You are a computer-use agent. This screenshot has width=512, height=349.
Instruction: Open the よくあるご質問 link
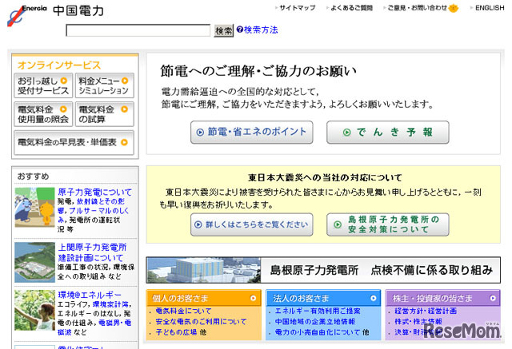point(351,8)
